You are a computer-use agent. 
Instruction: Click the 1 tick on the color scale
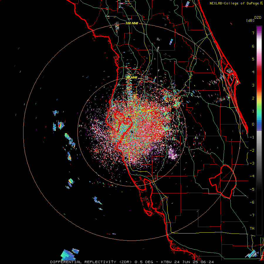click(x=253, y=111)
